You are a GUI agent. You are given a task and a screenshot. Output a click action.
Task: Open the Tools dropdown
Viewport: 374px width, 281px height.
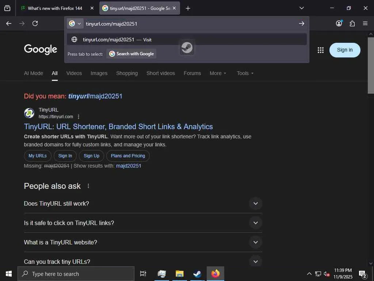[x=245, y=73]
